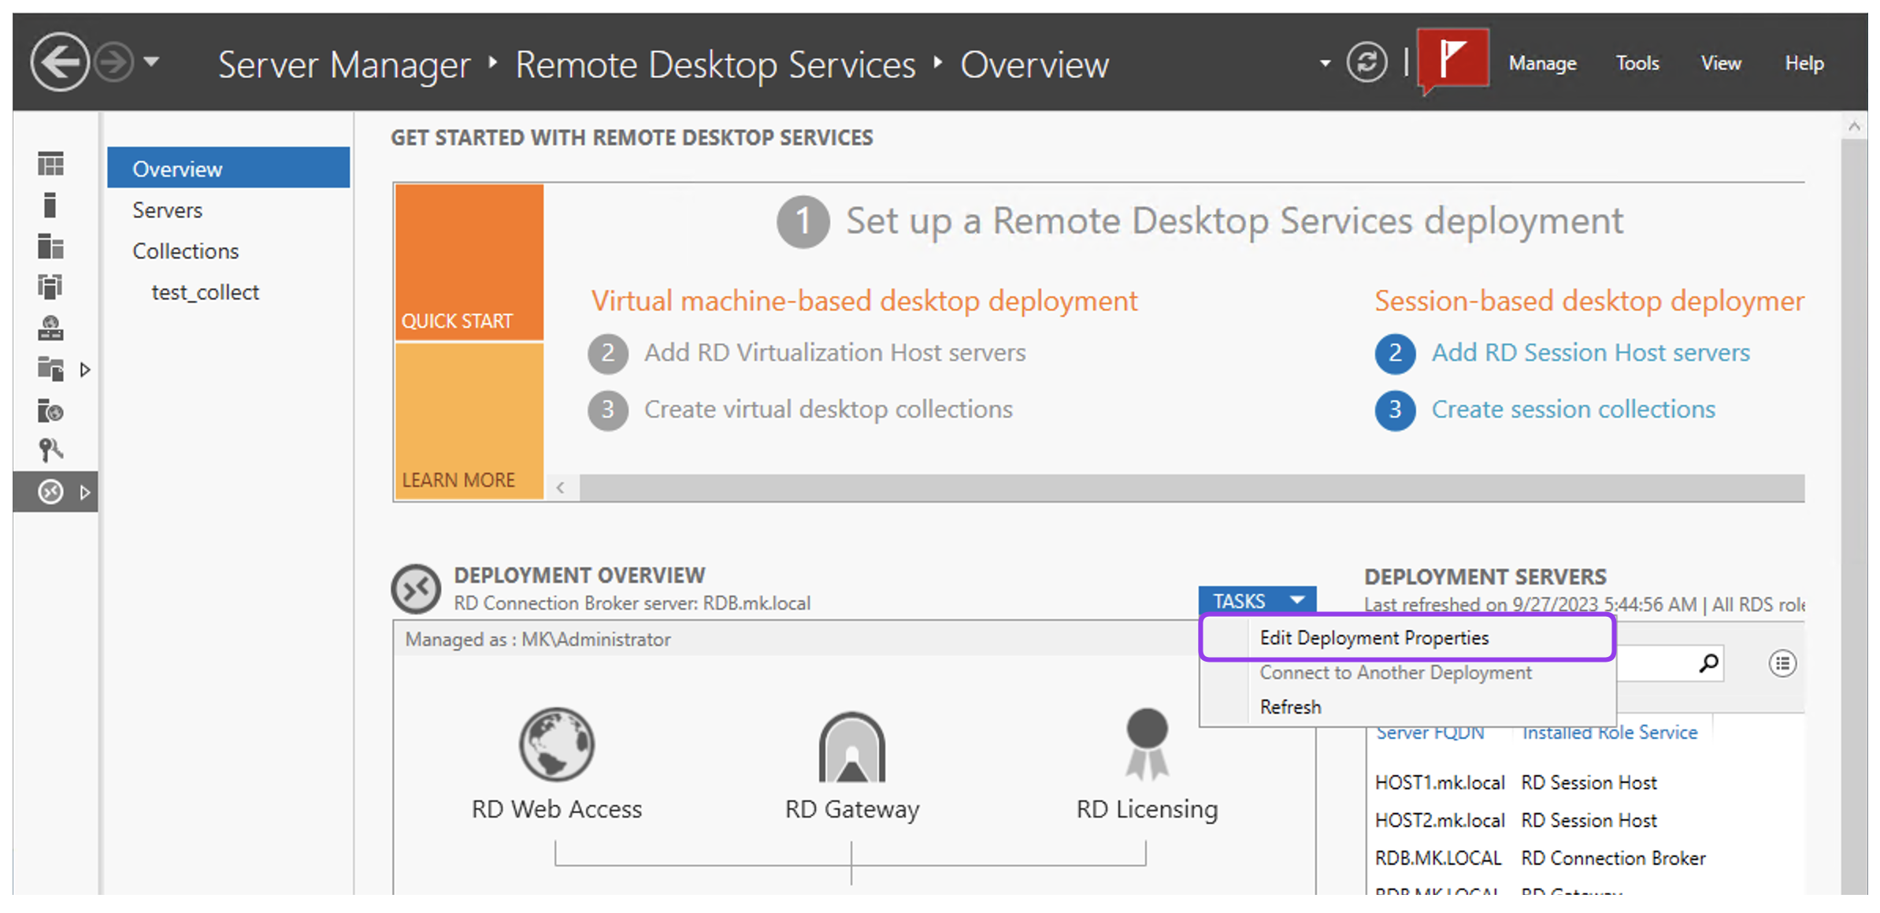Open the TASKS dropdown in Deployment Overview

1257,601
